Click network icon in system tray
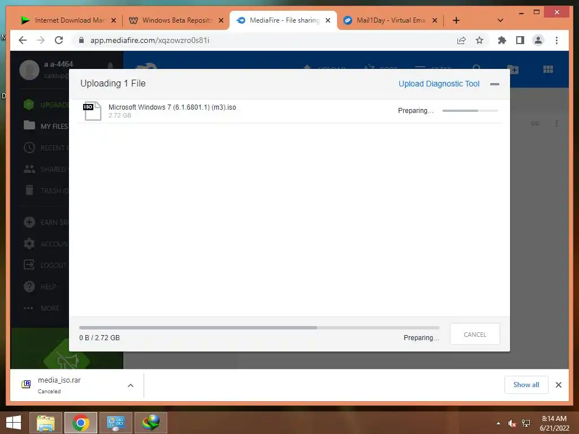 [x=526, y=423]
